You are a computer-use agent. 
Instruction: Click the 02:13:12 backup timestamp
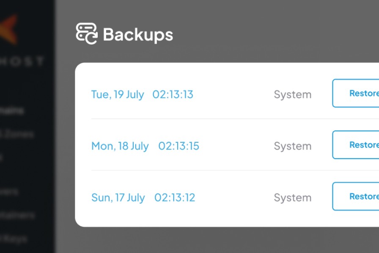coord(175,197)
